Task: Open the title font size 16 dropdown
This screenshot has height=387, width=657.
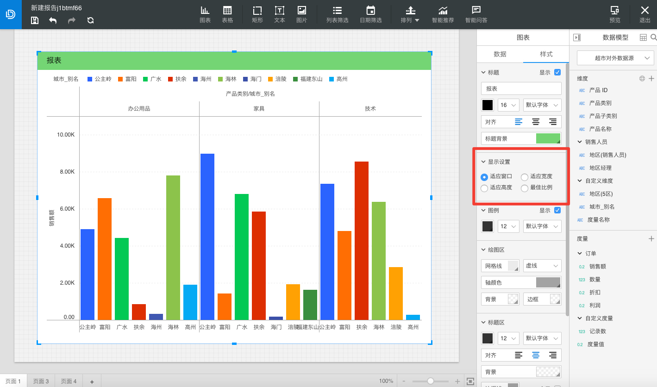Action: tap(508, 105)
